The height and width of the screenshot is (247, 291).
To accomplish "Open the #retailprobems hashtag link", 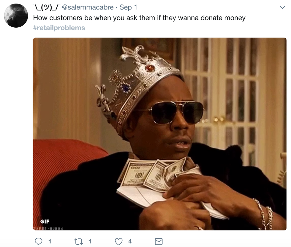I will click(x=59, y=28).
